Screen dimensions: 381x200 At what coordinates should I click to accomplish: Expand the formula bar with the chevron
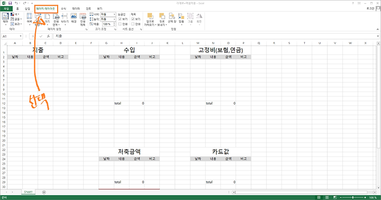[378, 36]
